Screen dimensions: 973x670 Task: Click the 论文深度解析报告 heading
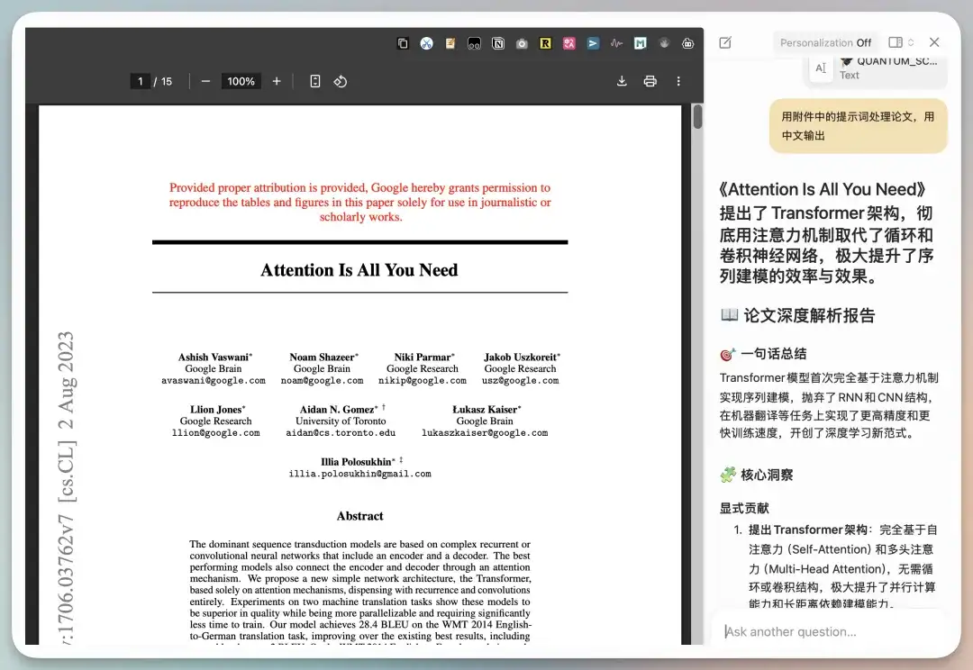809,315
